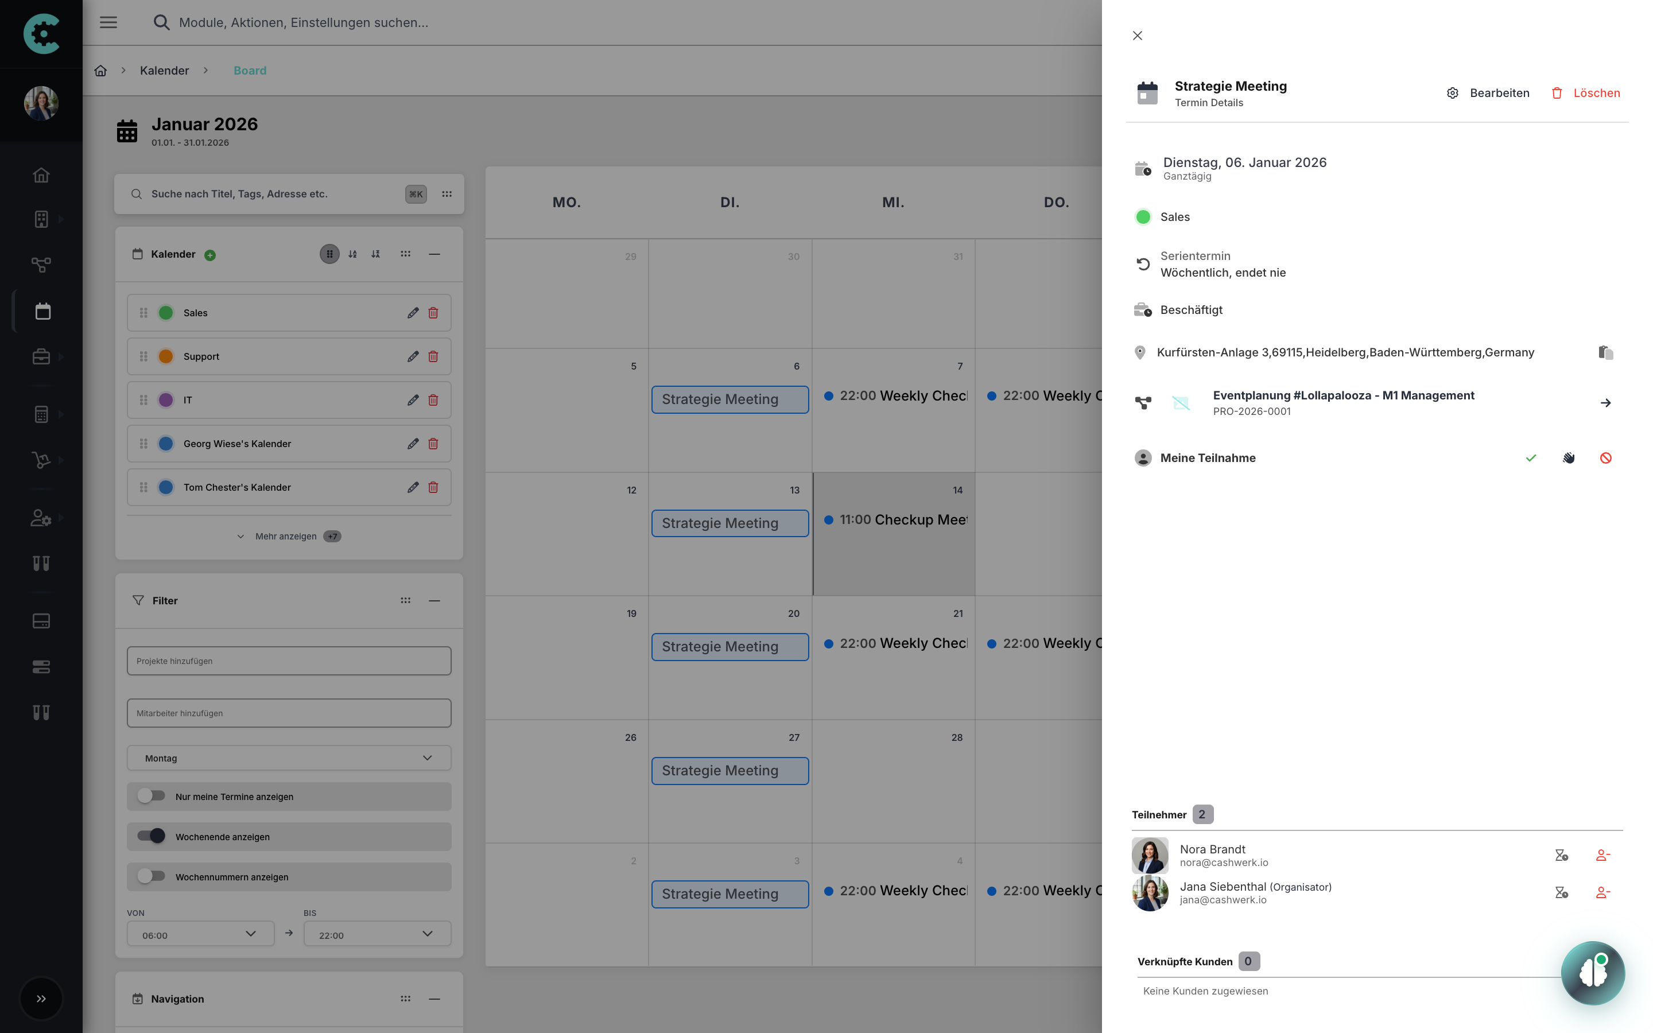This screenshot has height=1033, width=1653.
Task: Disable the Wochenende anzeigen toggle
Action: coord(151,836)
